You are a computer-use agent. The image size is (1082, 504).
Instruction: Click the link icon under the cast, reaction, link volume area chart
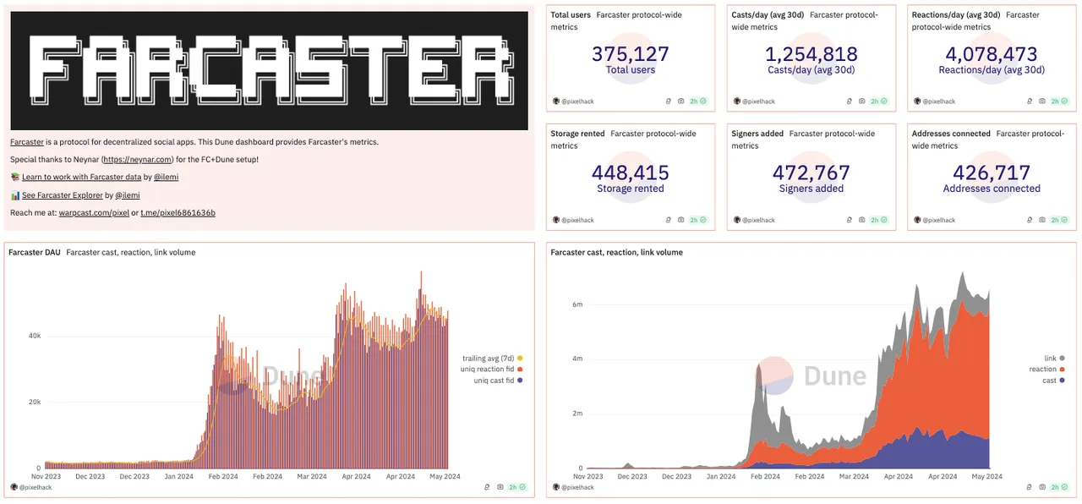(x=1030, y=487)
